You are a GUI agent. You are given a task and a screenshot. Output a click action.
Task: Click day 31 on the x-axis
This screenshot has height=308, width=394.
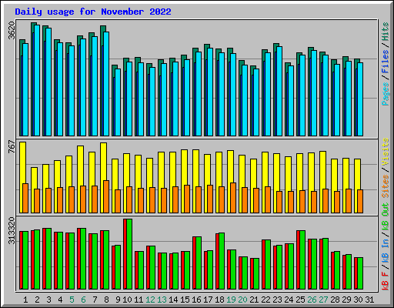(369, 300)
